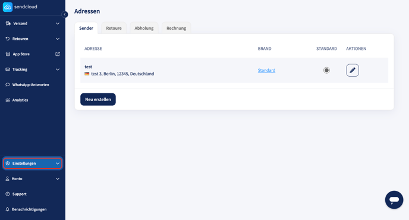
Task: Click 'test 3, Berlin, 12345, Deutschland' text
Action: [122, 74]
